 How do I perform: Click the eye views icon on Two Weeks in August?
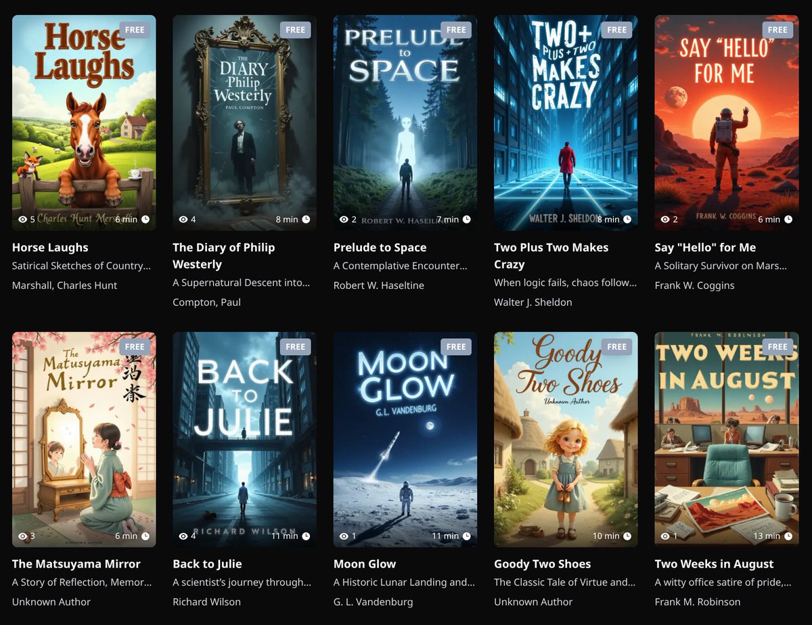click(665, 536)
